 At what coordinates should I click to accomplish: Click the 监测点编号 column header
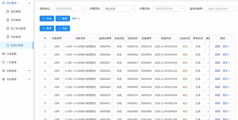point(105,38)
